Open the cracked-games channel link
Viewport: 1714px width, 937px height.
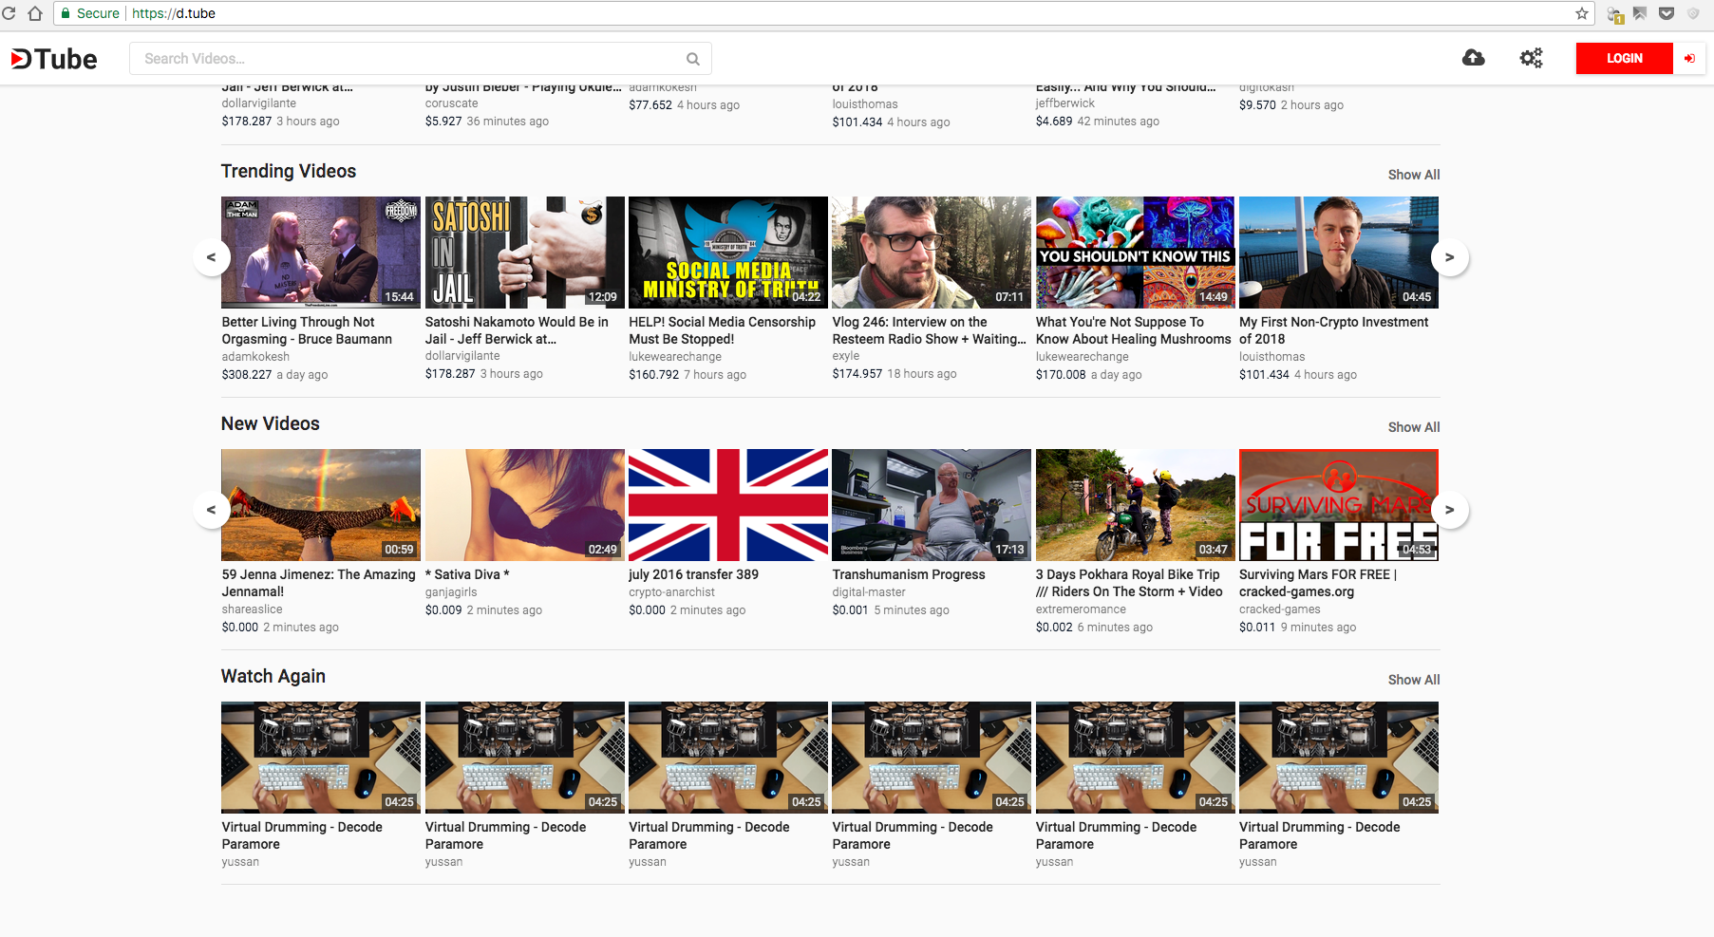[1279, 609]
